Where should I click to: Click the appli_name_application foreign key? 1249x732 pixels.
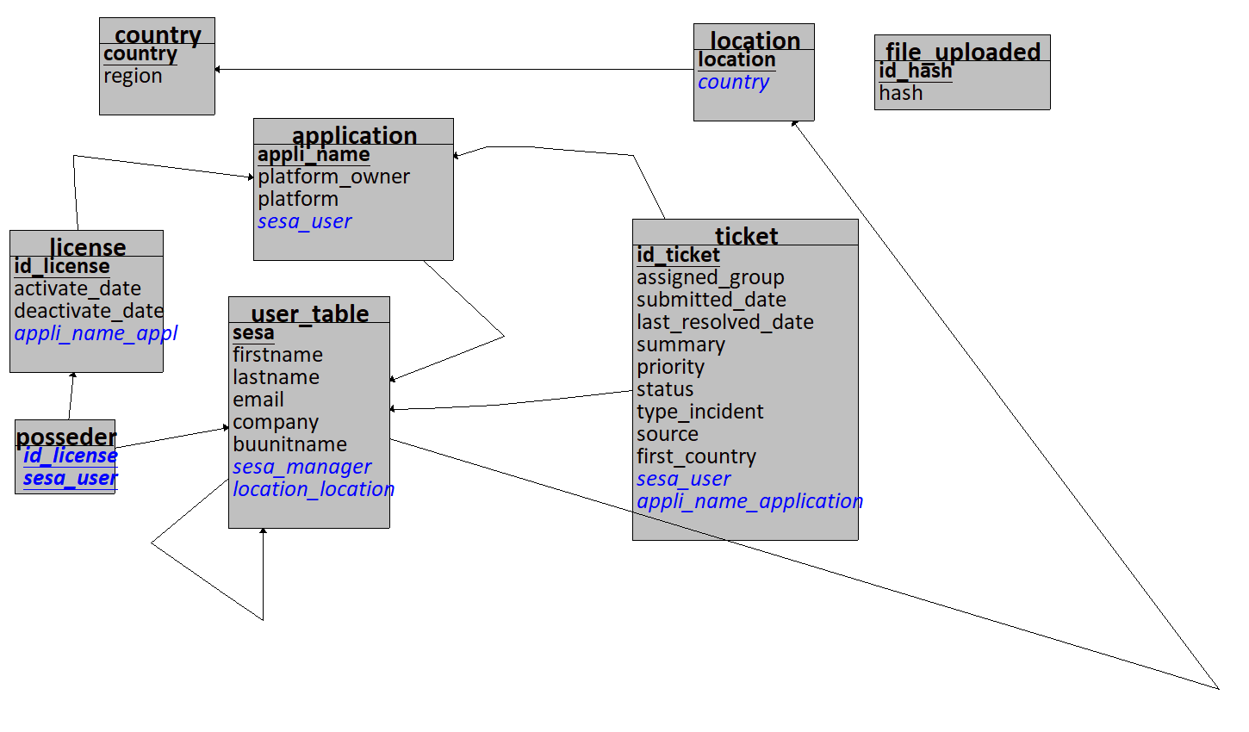(749, 502)
